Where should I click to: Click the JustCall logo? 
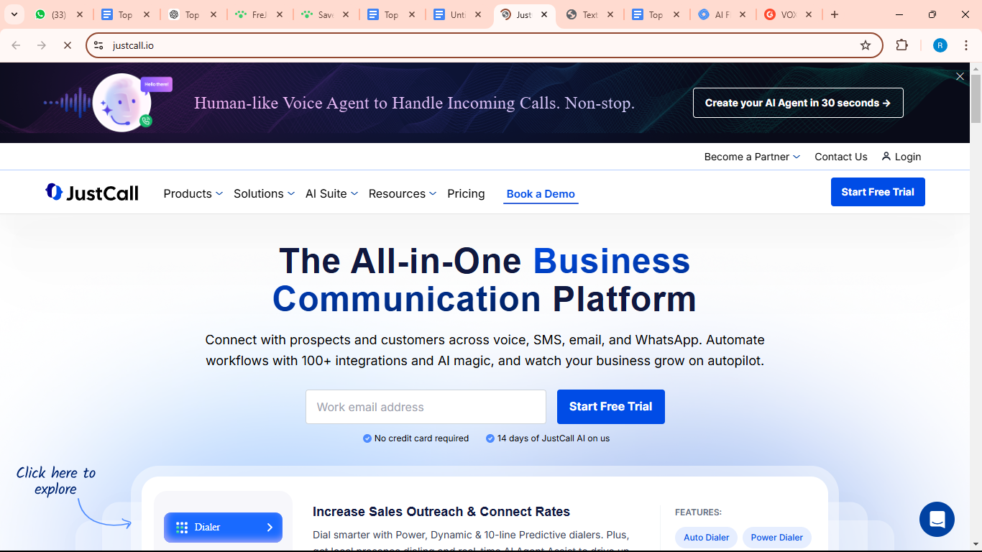click(x=91, y=192)
